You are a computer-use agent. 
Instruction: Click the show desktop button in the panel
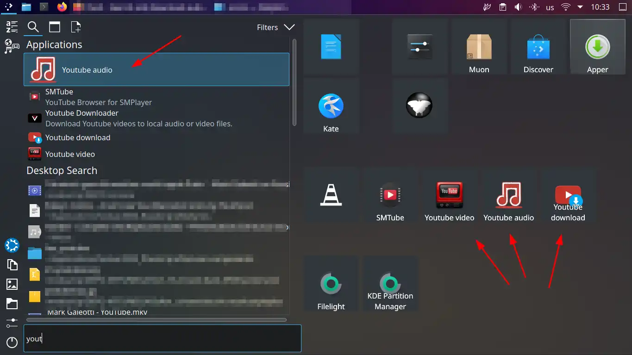point(623,7)
